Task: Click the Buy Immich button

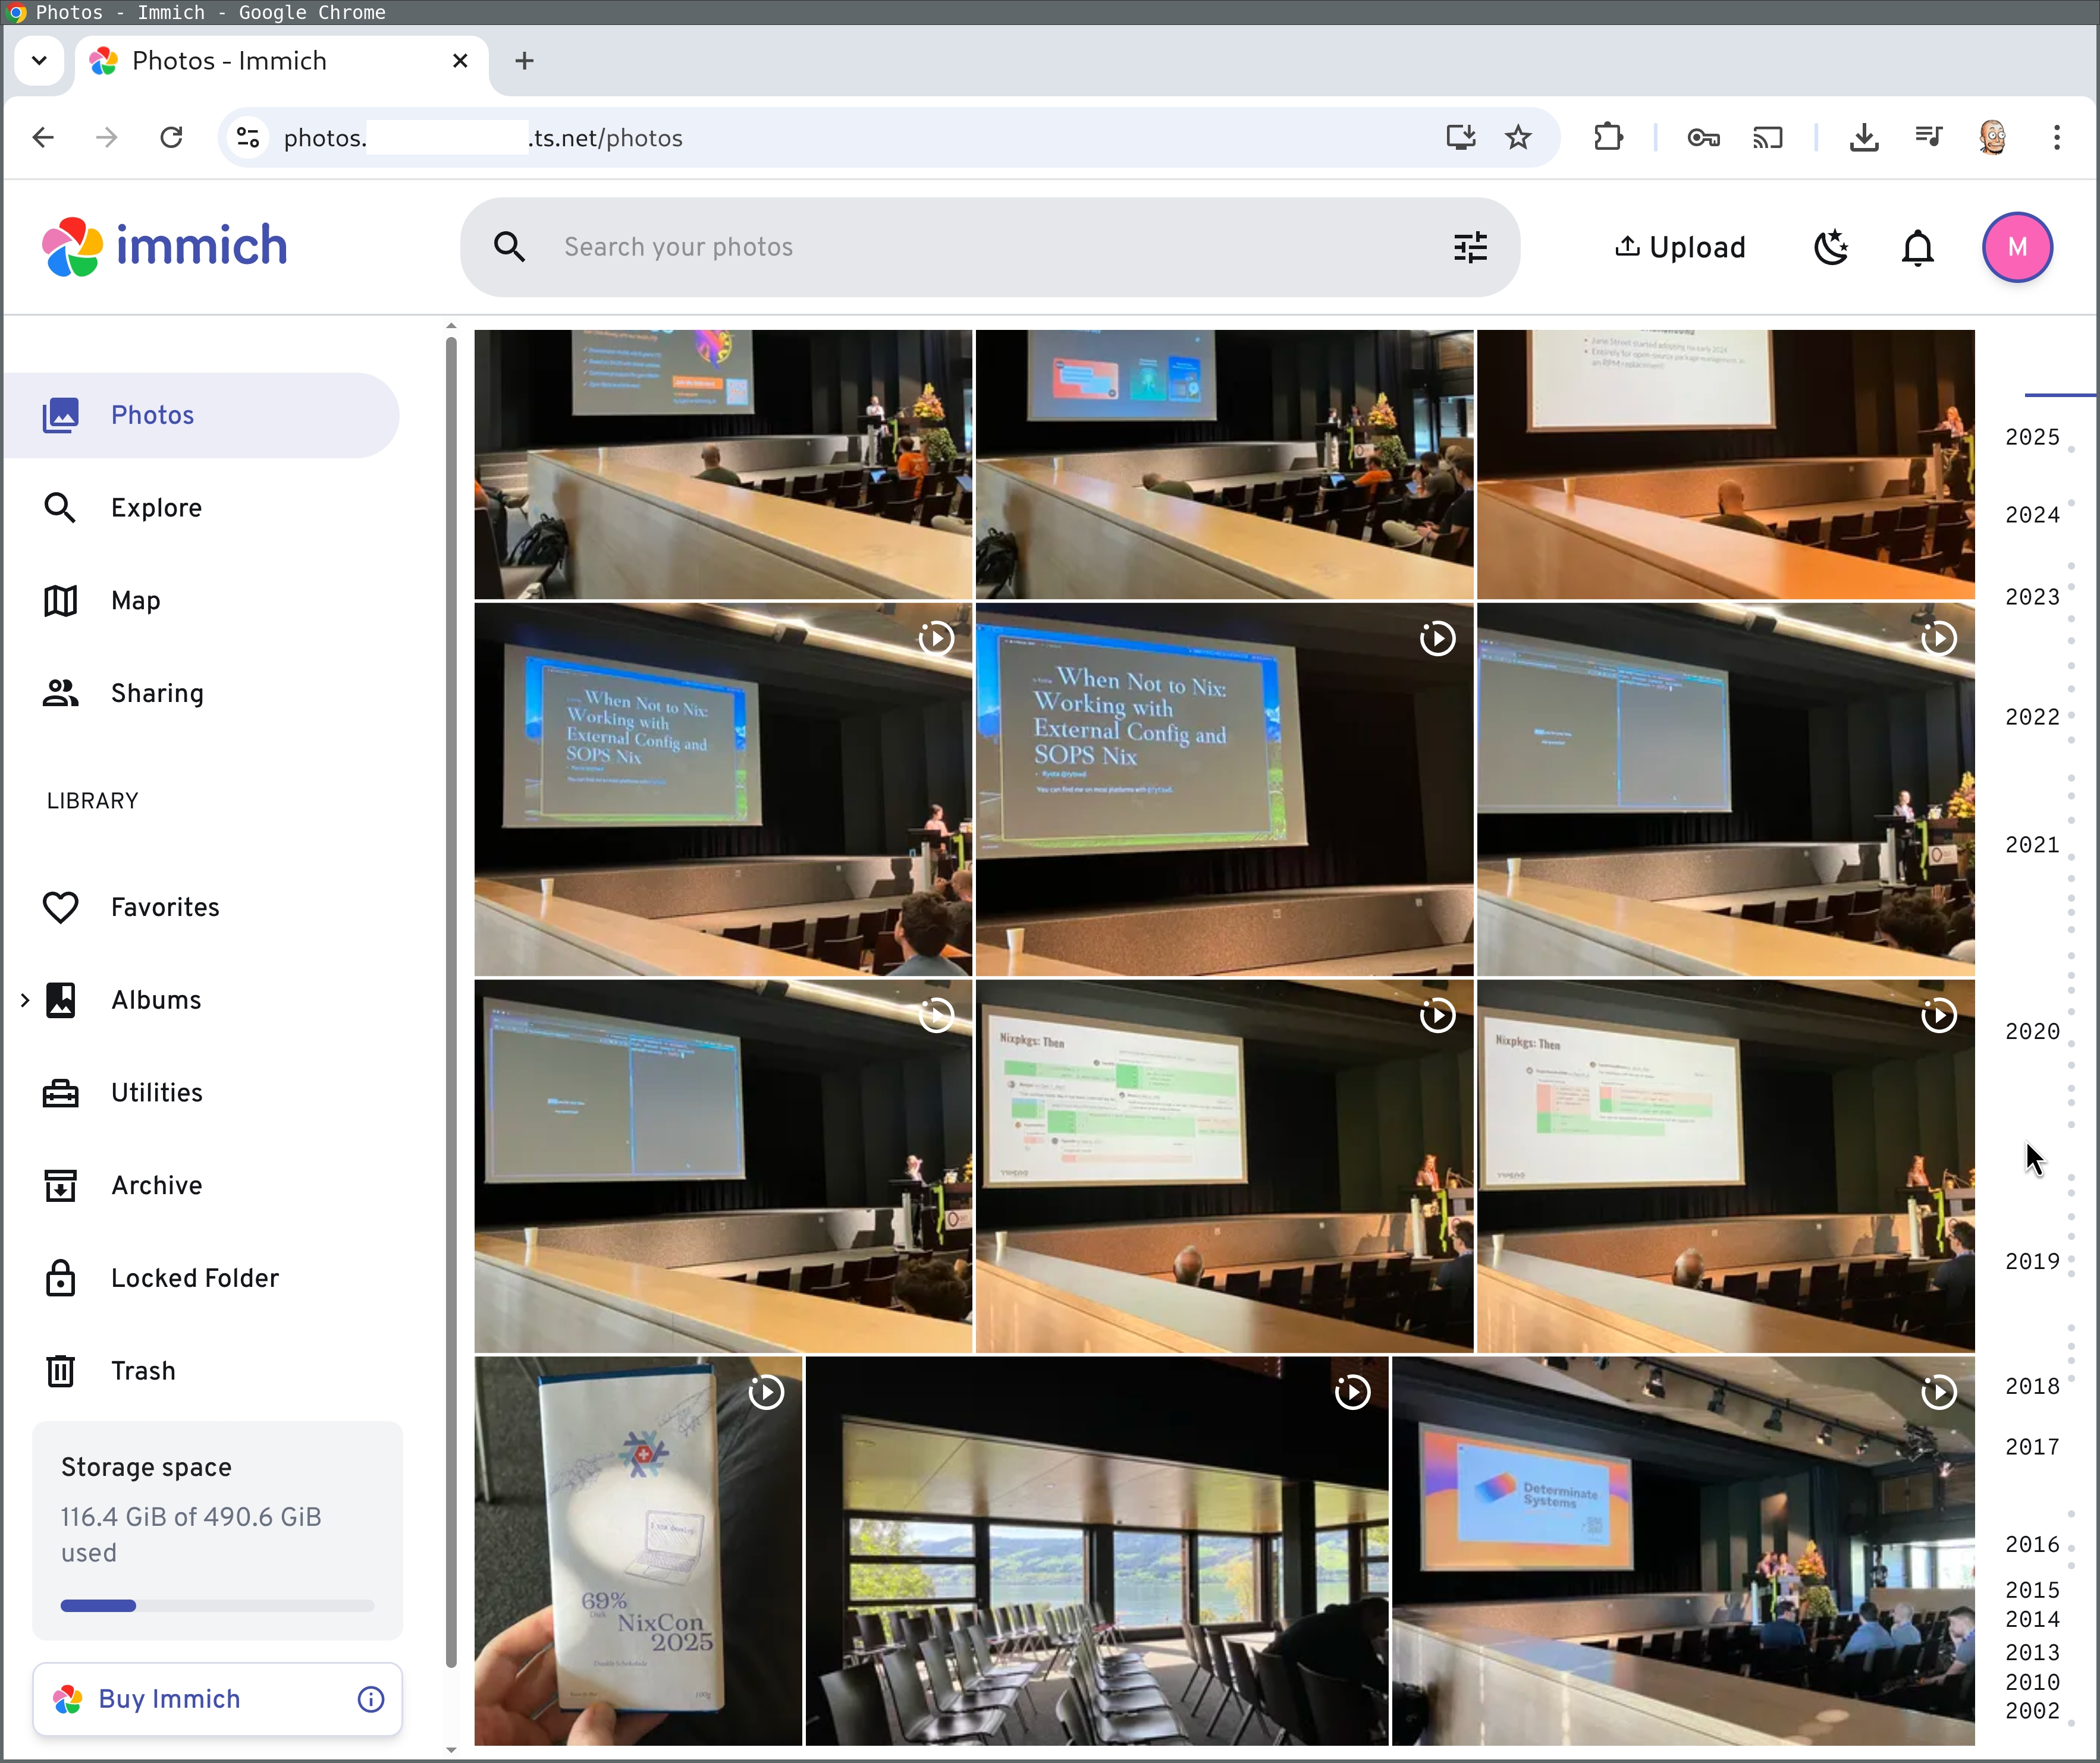Action: pos(170,1699)
